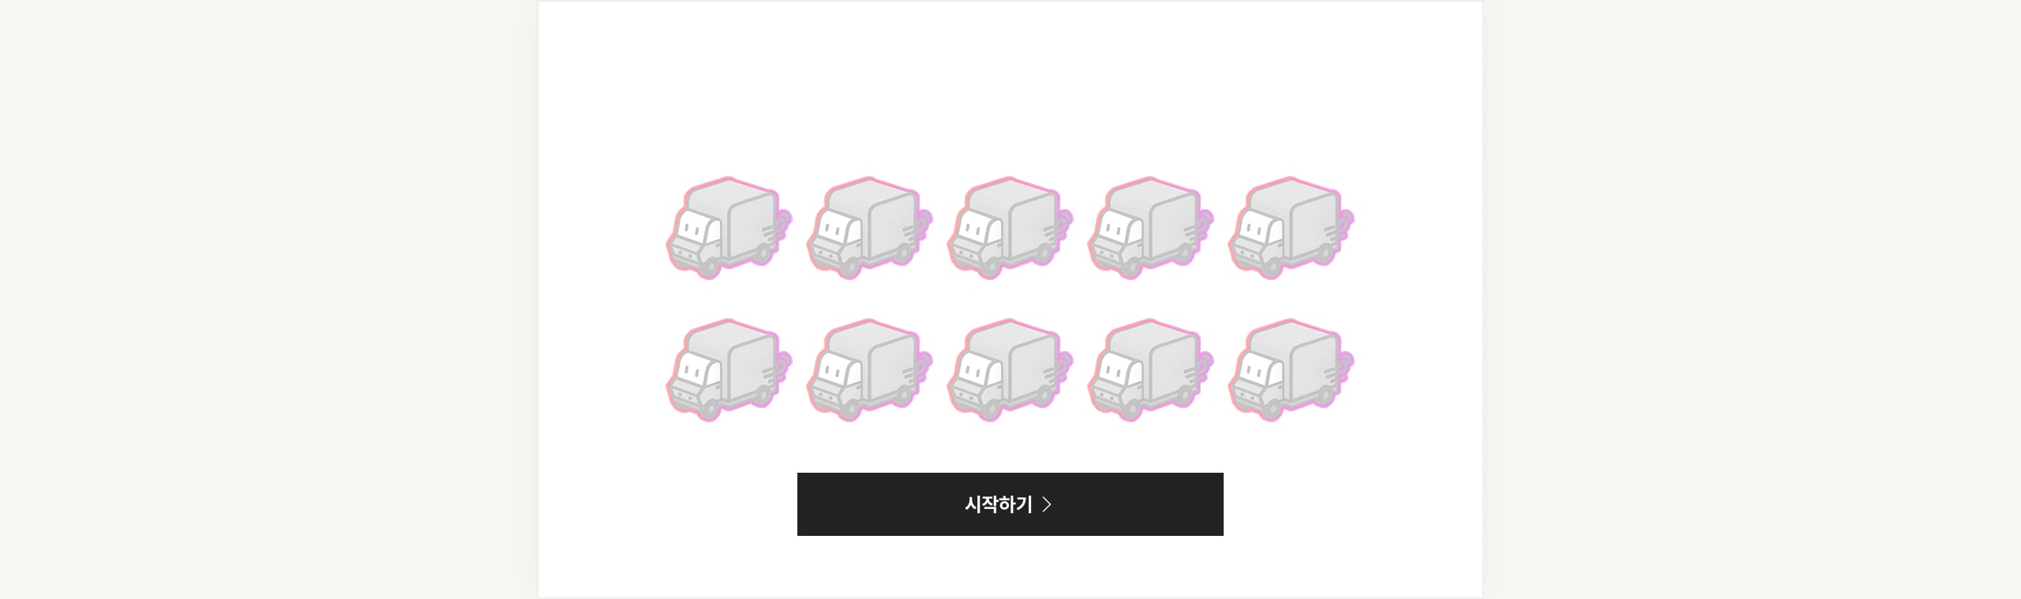Click the chevron arrow beside 시작하기
Screen dimensions: 2021x599
click(1047, 504)
